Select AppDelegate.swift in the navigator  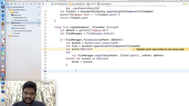tap(20, 18)
